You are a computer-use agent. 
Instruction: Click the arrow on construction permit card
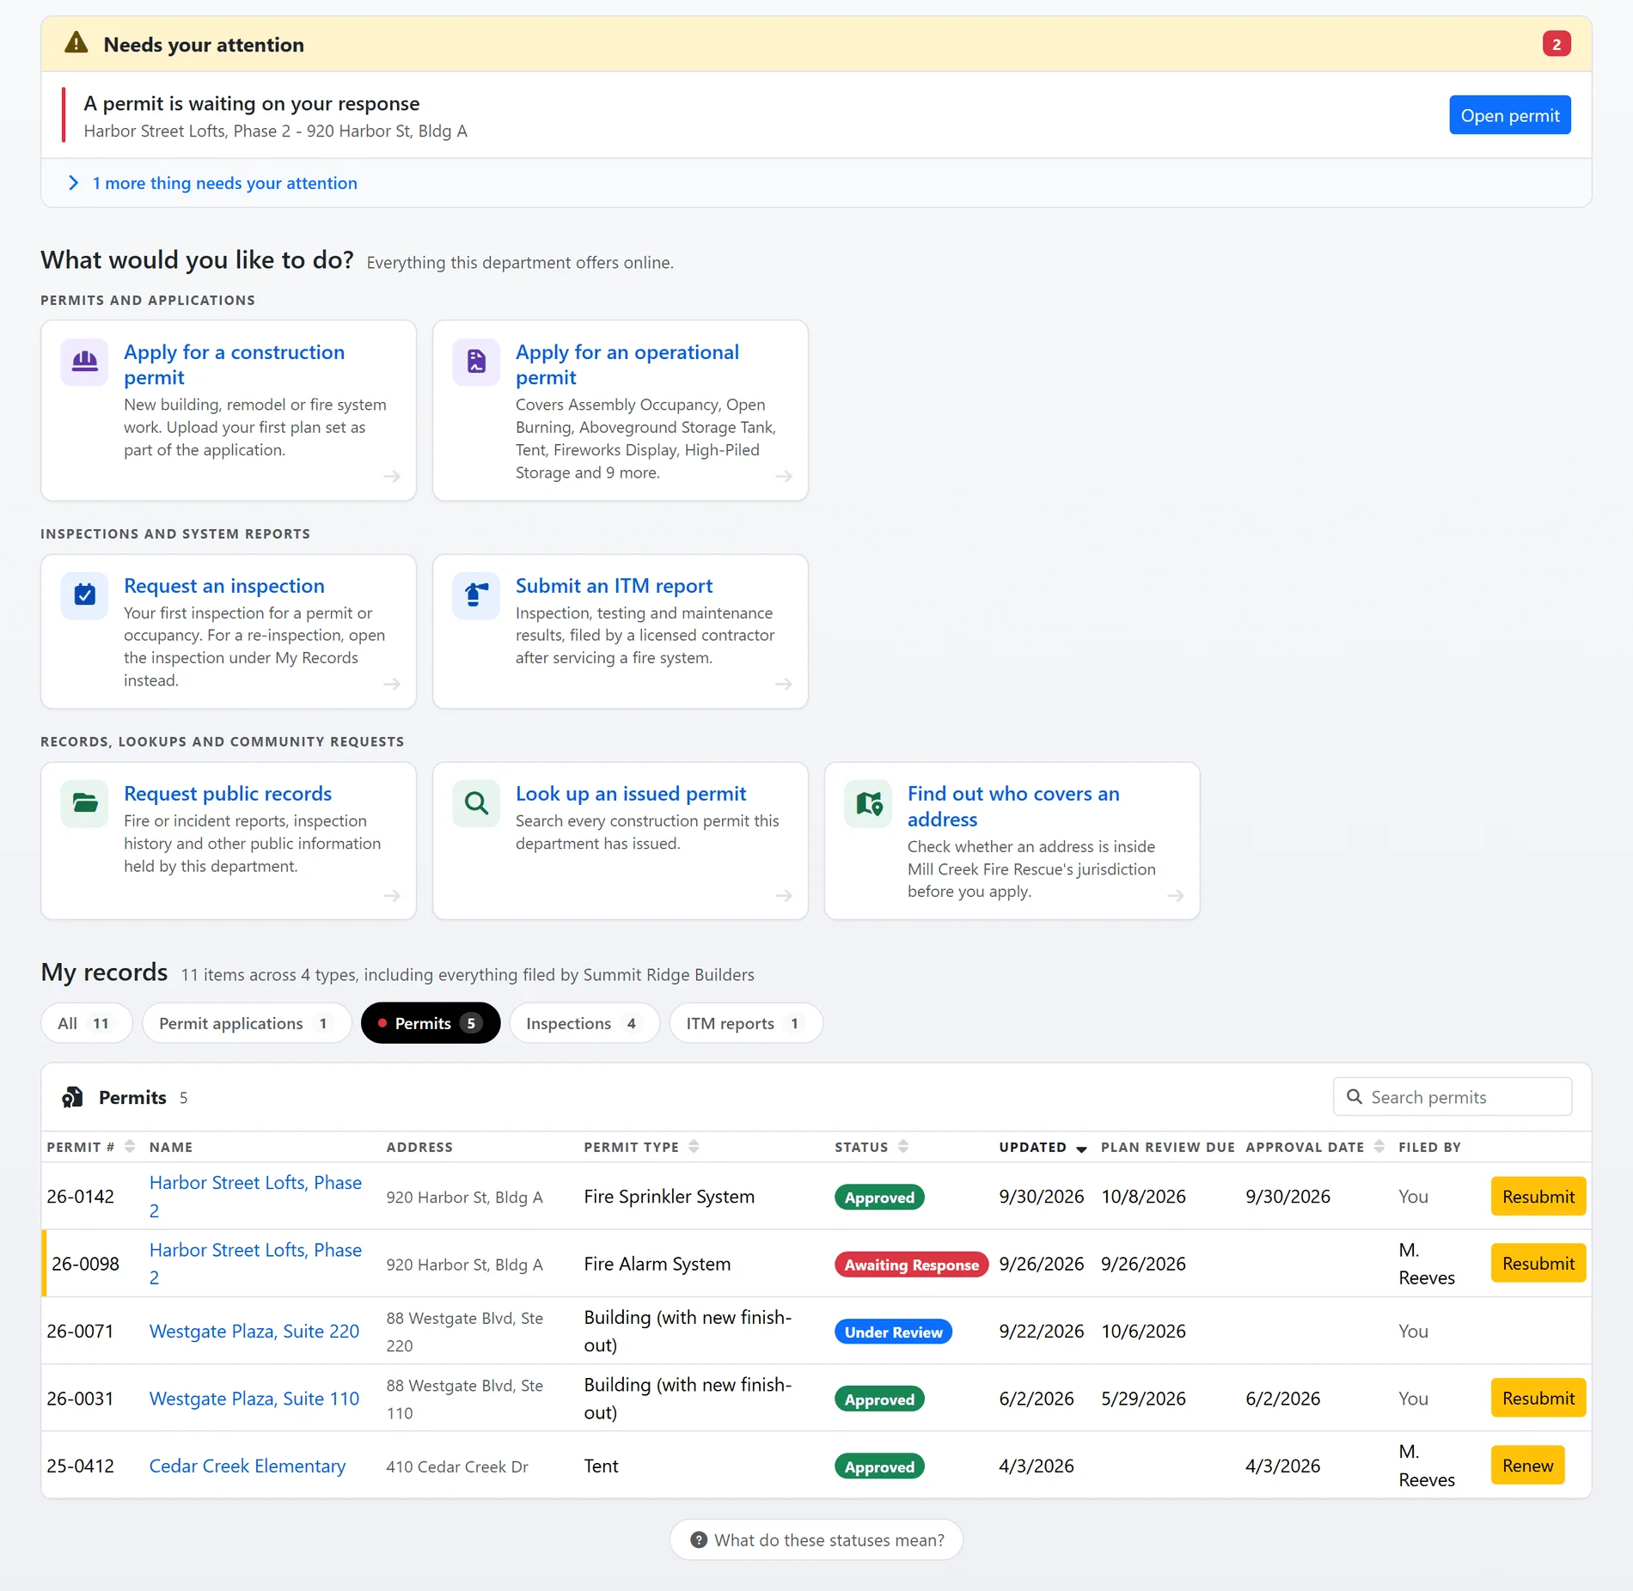[x=392, y=476]
